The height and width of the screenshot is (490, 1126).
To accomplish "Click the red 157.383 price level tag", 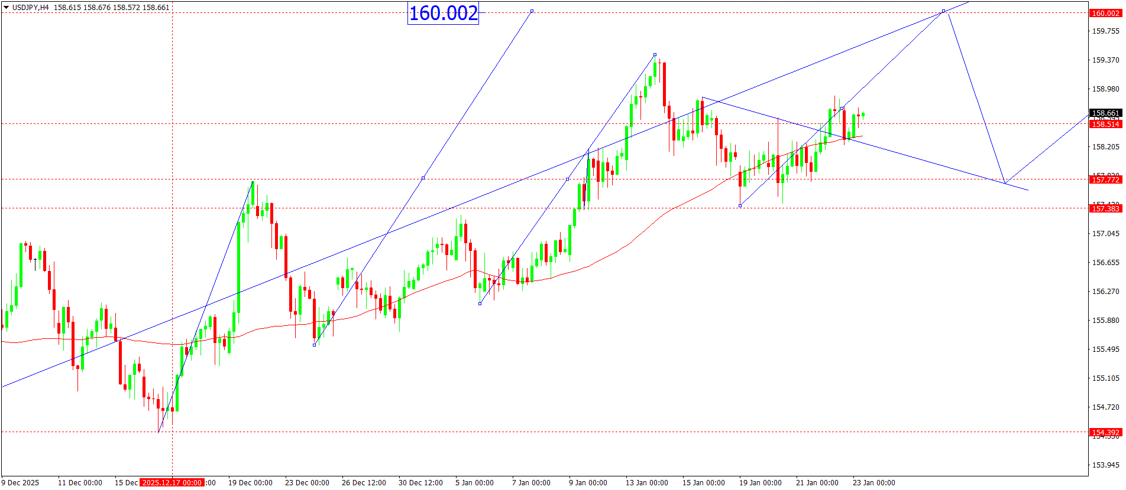I will tap(1105, 208).
